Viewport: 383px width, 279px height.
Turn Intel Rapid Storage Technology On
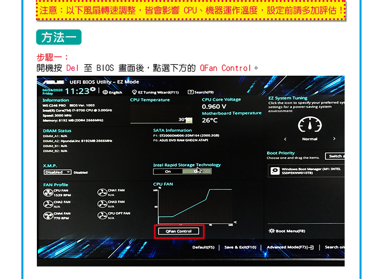coord(168,172)
